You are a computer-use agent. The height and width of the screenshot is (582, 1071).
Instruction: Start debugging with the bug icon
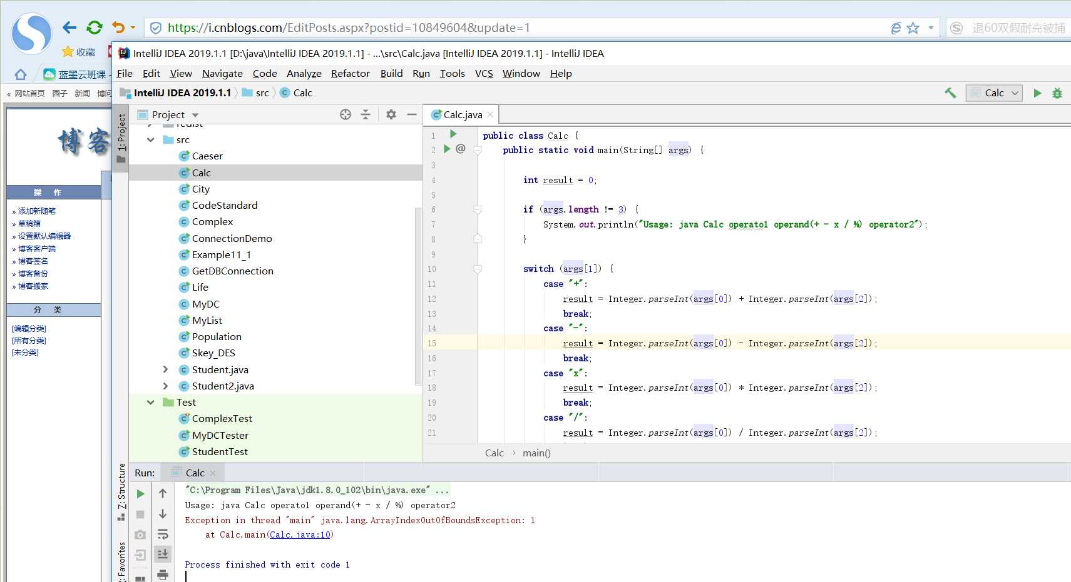(1057, 93)
